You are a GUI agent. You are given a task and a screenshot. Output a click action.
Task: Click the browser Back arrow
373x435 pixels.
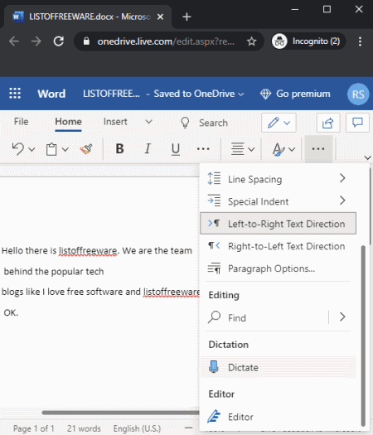(x=14, y=41)
